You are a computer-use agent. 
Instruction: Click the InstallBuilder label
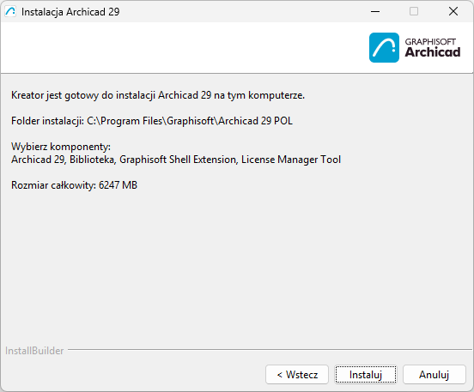tap(34, 351)
